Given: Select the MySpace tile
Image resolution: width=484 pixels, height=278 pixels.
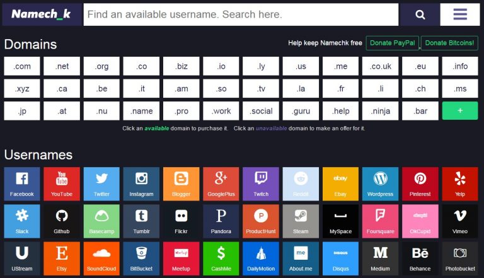Looking at the screenshot, I should 340,221.
